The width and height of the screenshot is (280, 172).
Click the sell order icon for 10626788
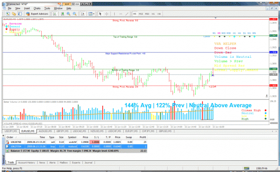pyautogui.click(x=7, y=142)
